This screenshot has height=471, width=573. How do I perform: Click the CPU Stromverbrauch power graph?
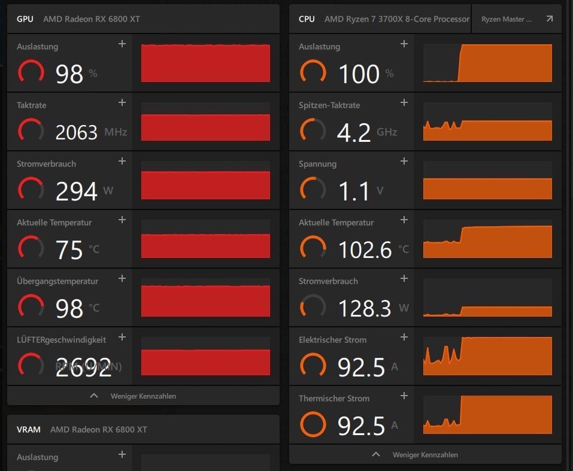(487, 297)
